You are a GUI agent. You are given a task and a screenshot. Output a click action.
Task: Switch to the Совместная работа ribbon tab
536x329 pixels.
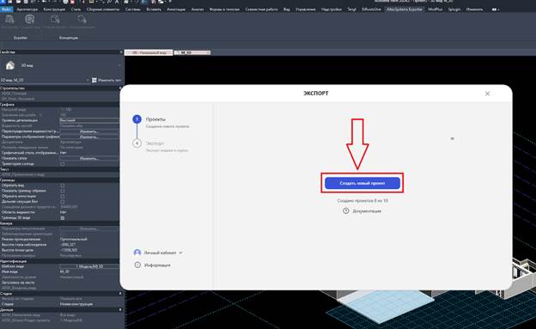click(261, 9)
